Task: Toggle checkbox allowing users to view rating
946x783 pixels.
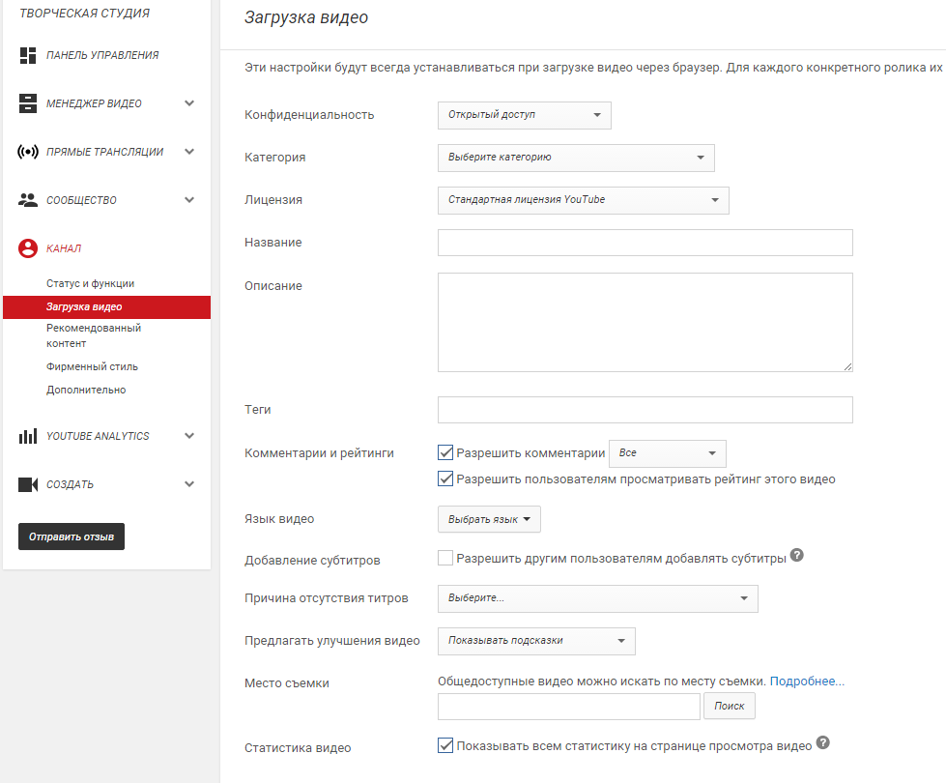Action: pyautogui.click(x=445, y=478)
